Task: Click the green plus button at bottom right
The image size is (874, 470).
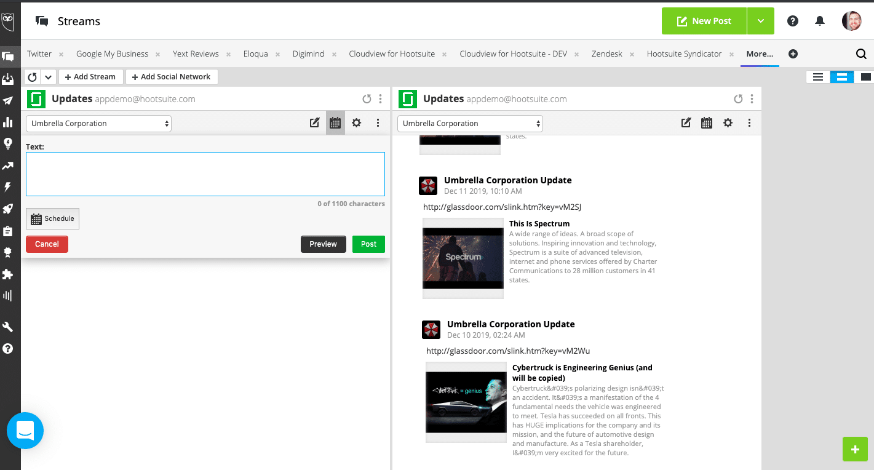Action: [x=855, y=449]
